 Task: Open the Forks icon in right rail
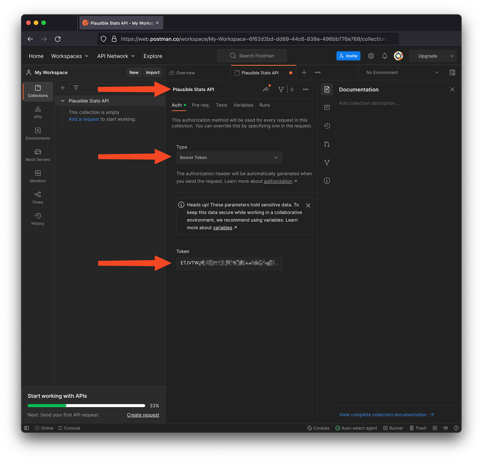[x=327, y=163]
